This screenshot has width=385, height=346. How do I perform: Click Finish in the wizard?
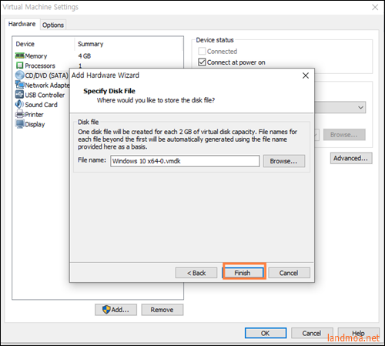click(243, 273)
